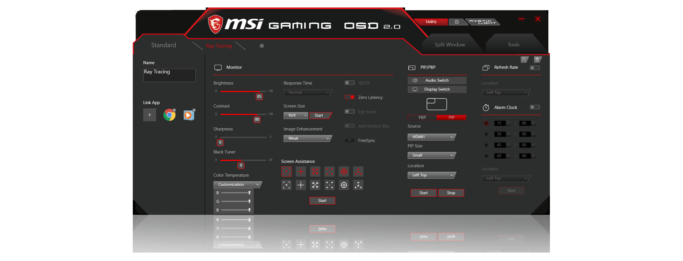This screenshot has width=683, height=261.
Task: Select the 30:00 alarm radio button
Action: [x=486, y=134]
